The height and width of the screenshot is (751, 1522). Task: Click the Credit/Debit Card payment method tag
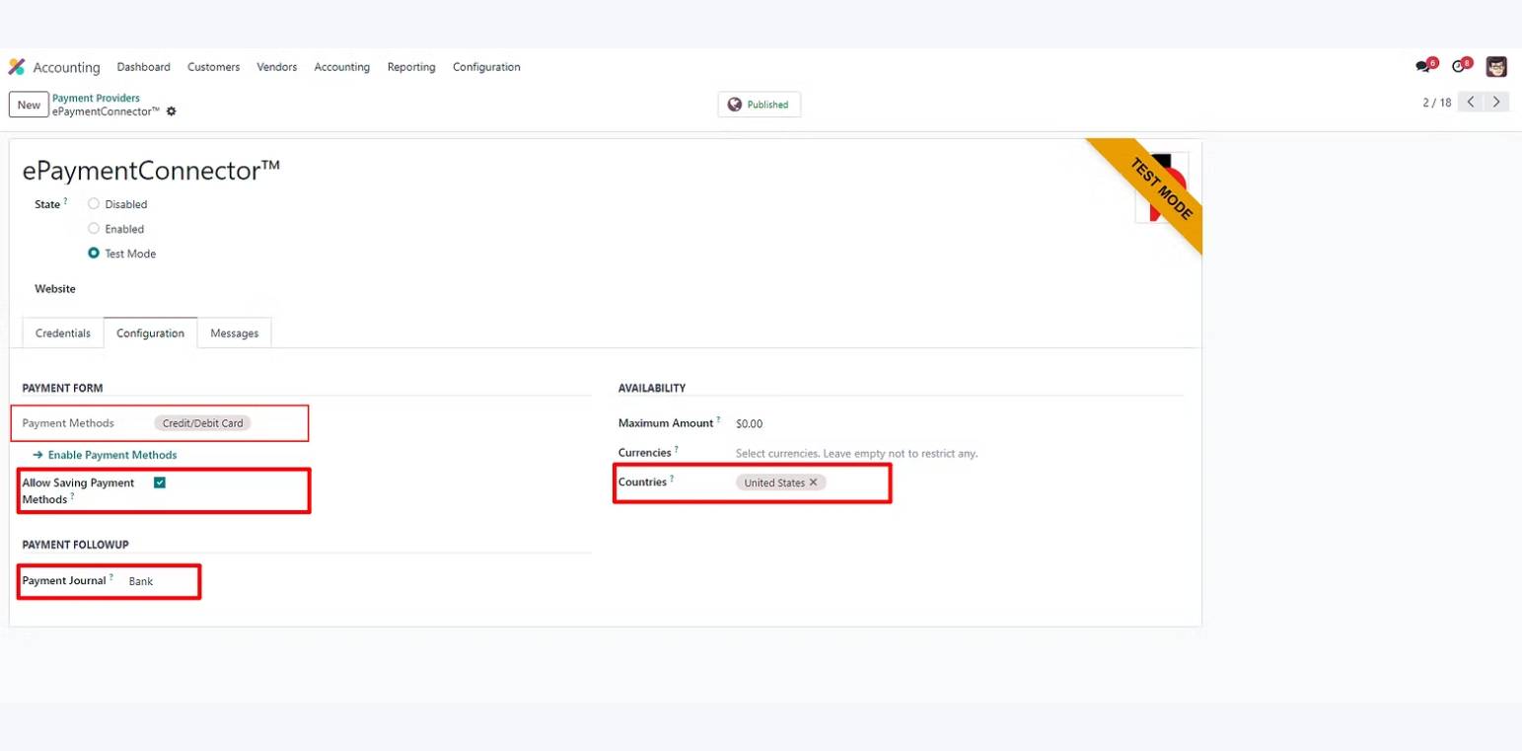[x=203, y=423]
